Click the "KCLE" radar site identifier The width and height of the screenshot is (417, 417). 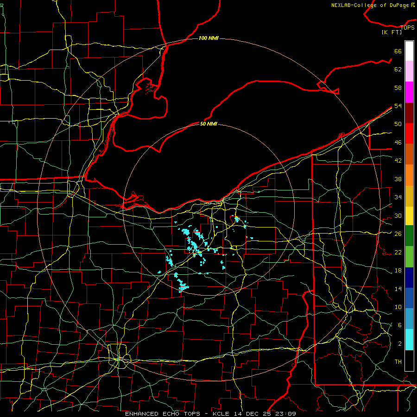(x=221, y=414)
